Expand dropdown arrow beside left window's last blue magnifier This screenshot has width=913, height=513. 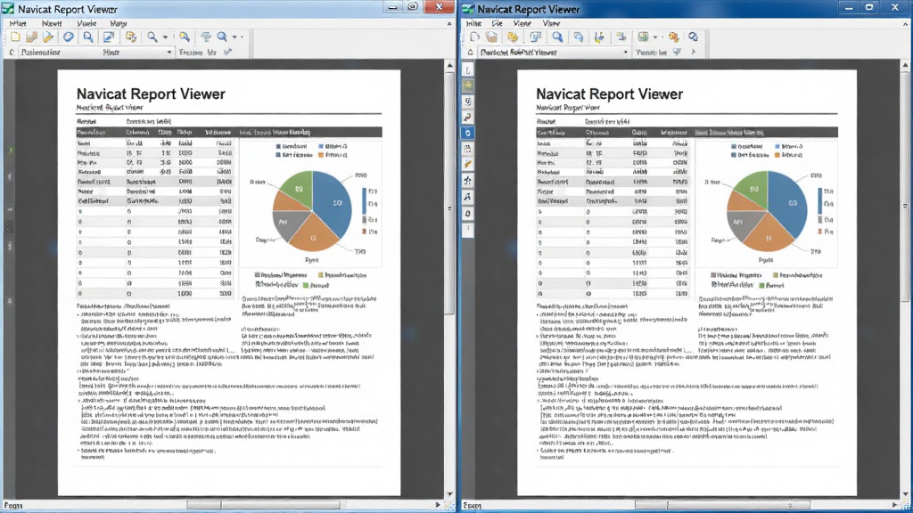click(234, 37)
